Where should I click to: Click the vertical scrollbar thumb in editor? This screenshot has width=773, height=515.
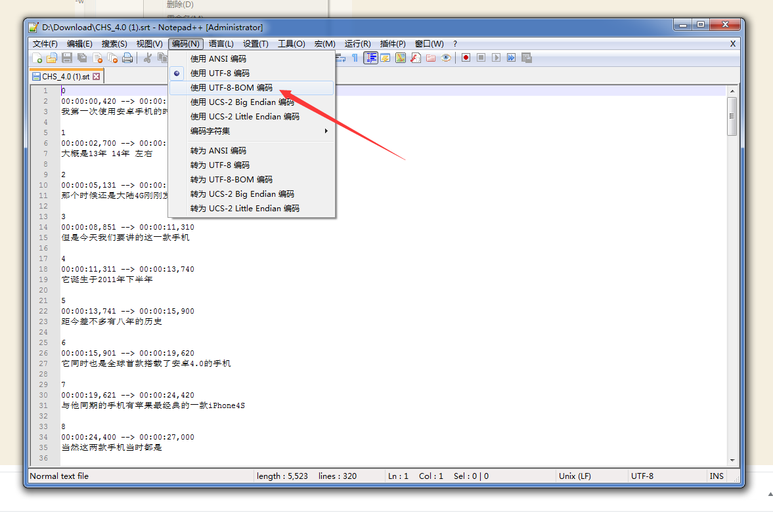(732, 116)
